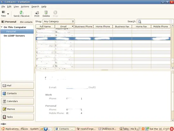Screen dimensions: 174x131
Task: Switch to Mail component
Action: click(17, 86)
